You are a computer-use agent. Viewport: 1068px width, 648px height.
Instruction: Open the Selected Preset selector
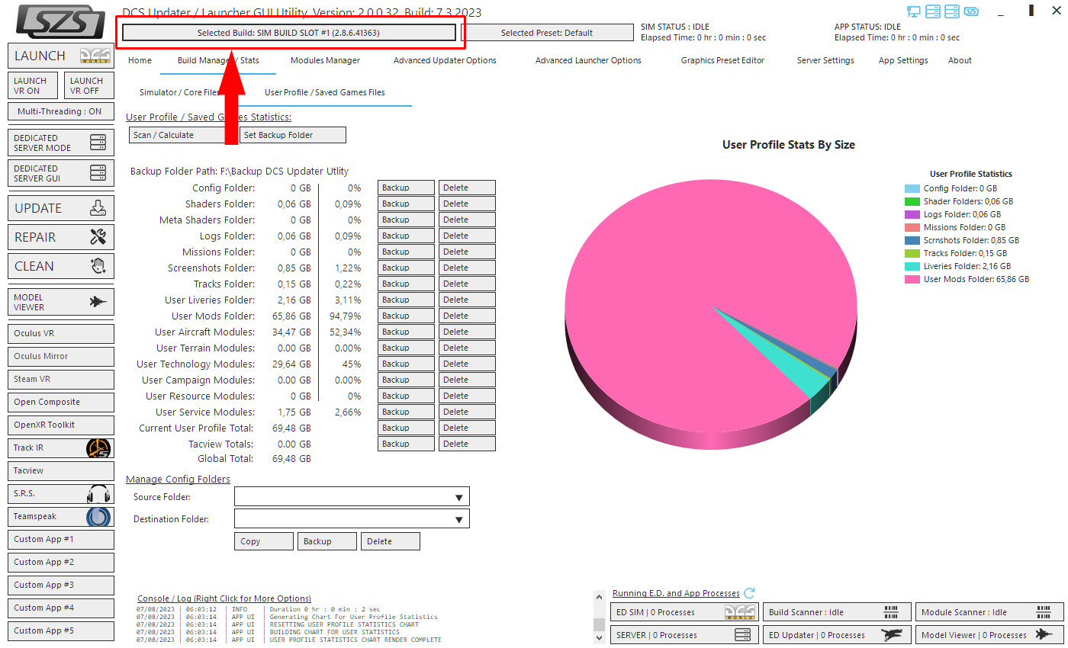(x=547, y=33)
